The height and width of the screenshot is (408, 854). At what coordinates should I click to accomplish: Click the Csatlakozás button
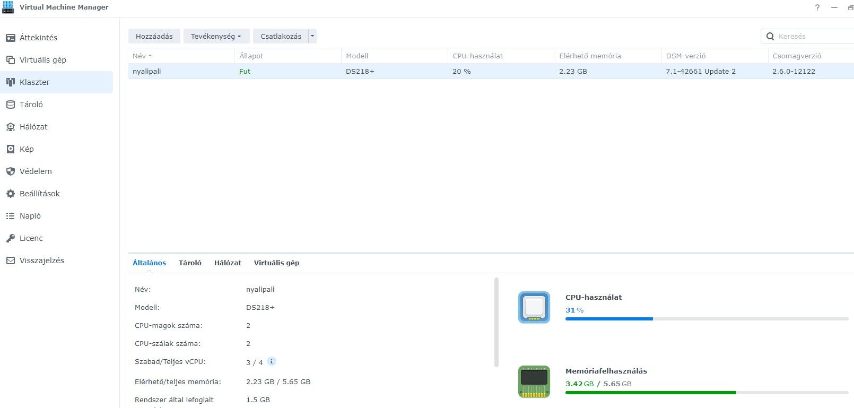(281, 36)
